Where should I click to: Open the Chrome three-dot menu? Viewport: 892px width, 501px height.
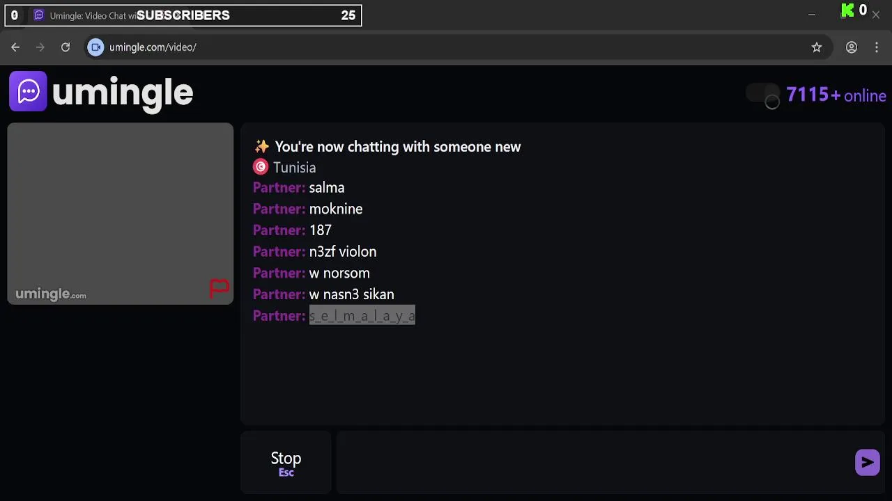877,47
